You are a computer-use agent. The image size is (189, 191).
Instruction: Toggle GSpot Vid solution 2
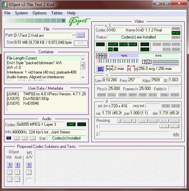coord(10,172)
